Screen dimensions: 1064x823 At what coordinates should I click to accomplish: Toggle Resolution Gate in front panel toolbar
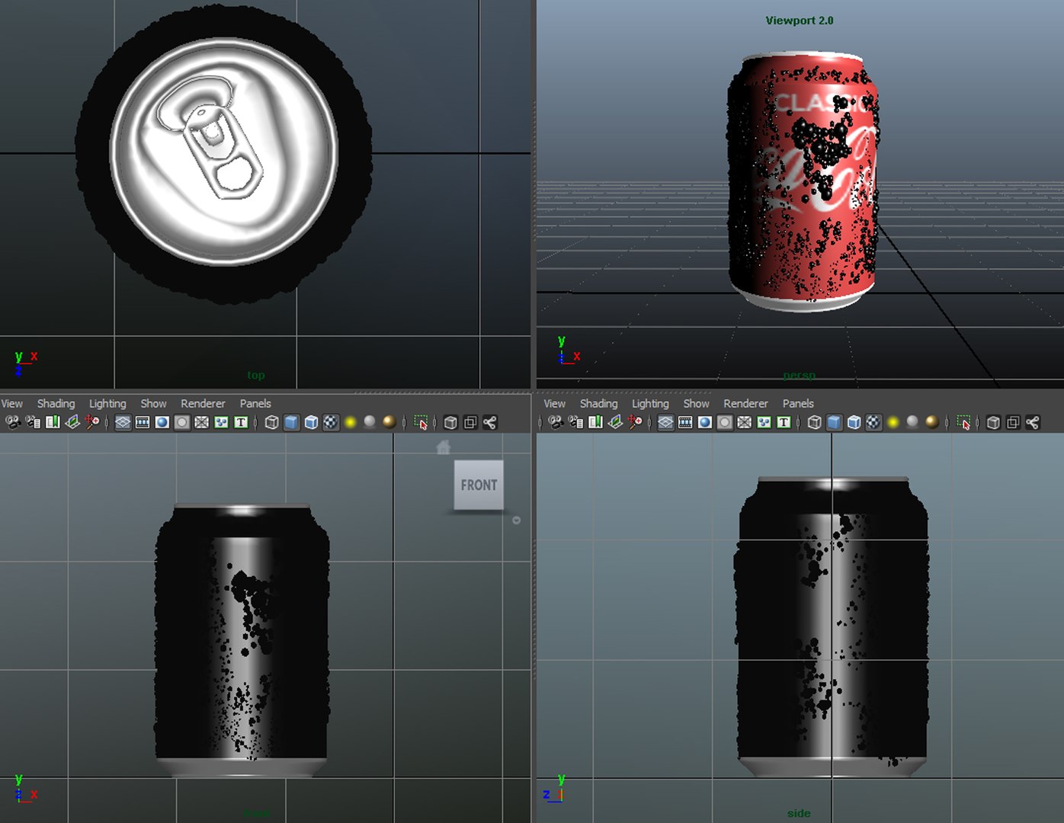[162, 422]
